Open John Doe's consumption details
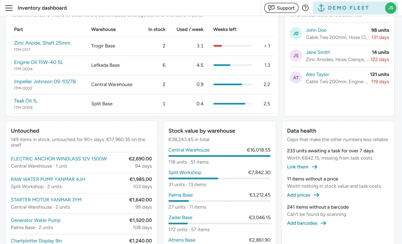The image size is (402, 244). 316,30
